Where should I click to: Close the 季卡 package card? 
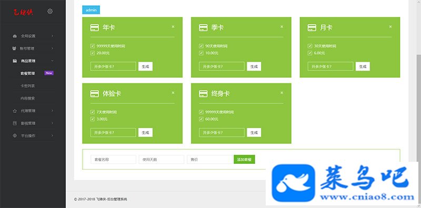coord(282,27)
